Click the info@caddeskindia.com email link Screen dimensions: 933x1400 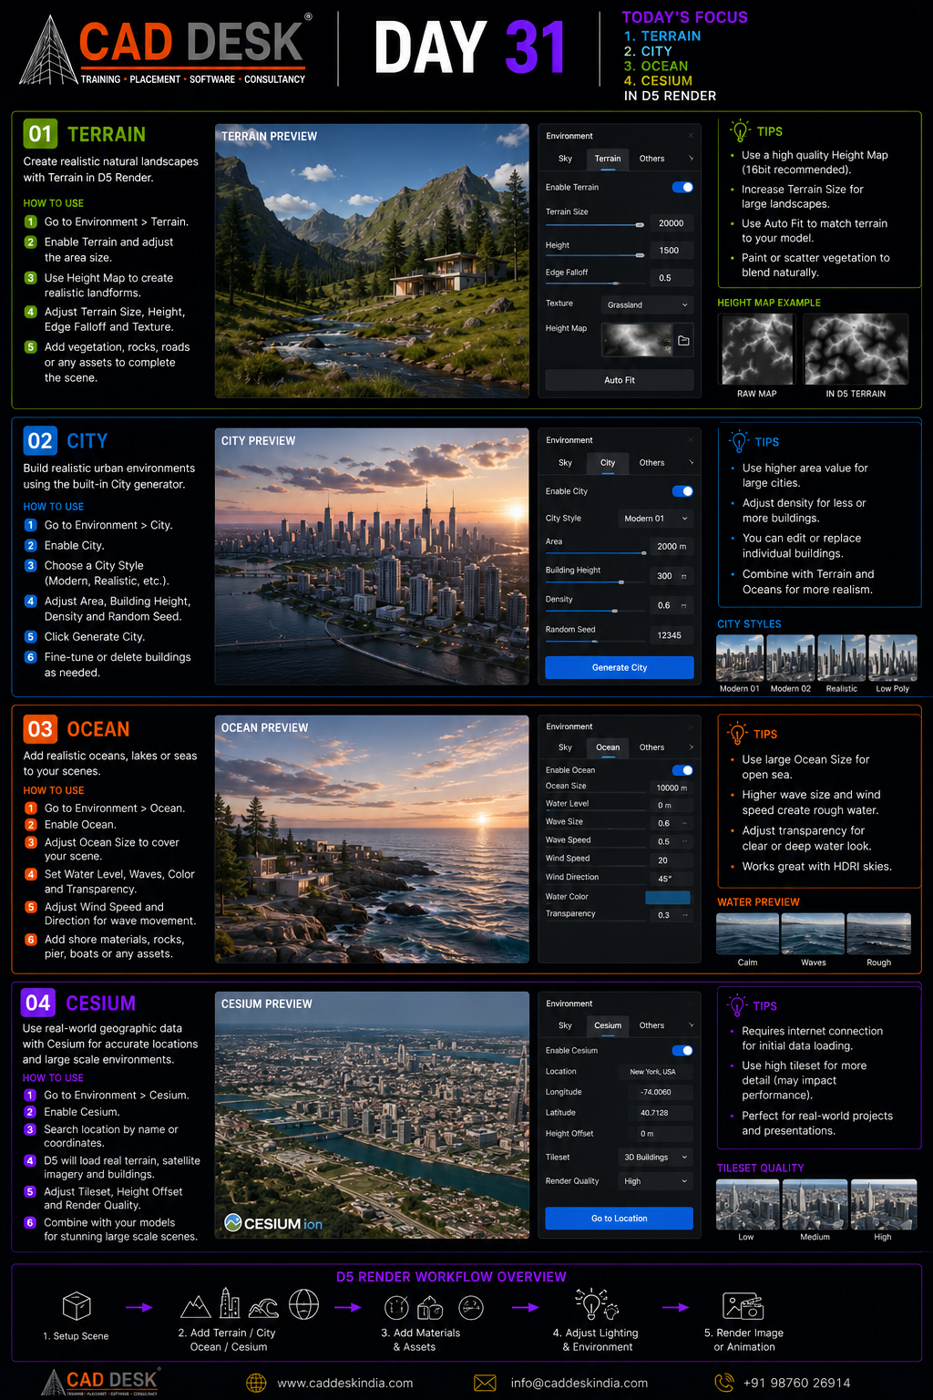(579, 1383)
